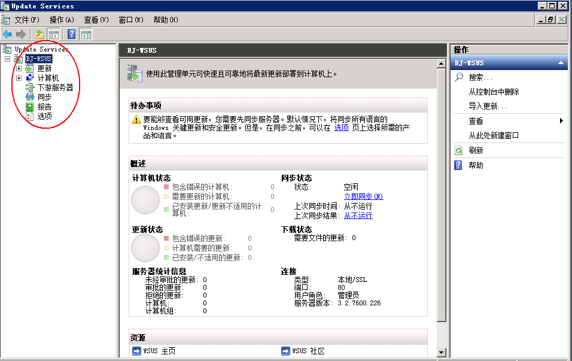Select the 下游服务器 tree item
The height and width of the screenshot is (361, 572).
pyautogui.click(x=56, y=87)
